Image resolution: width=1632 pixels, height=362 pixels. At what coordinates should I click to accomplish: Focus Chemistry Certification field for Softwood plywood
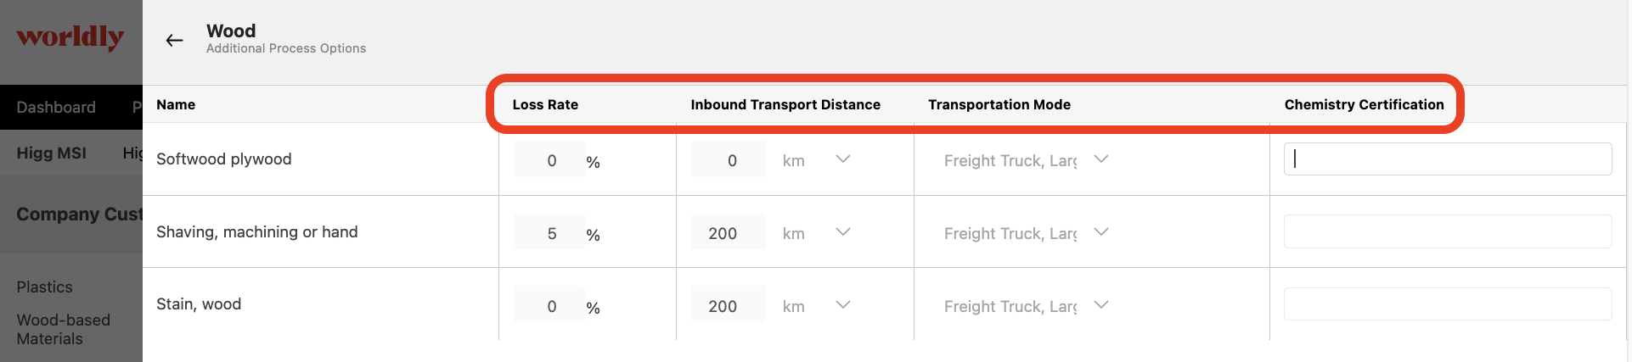(1448, 159)
